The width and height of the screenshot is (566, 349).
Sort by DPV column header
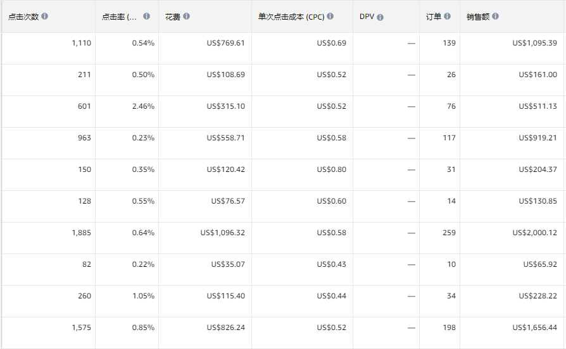coord(367,16)
